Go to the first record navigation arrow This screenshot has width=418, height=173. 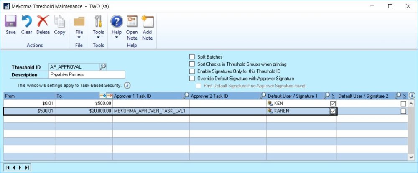pos(8,168)
